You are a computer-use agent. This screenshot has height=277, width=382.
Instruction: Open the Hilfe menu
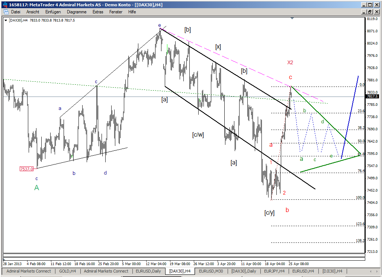pyautogui.click(x=132, y=12)
